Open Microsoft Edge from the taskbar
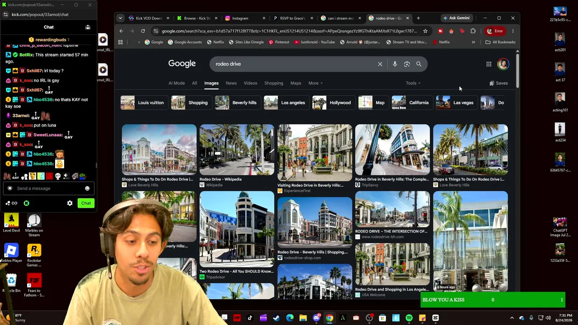The height and width of the screenshot is (325, 578). point(290,318)
